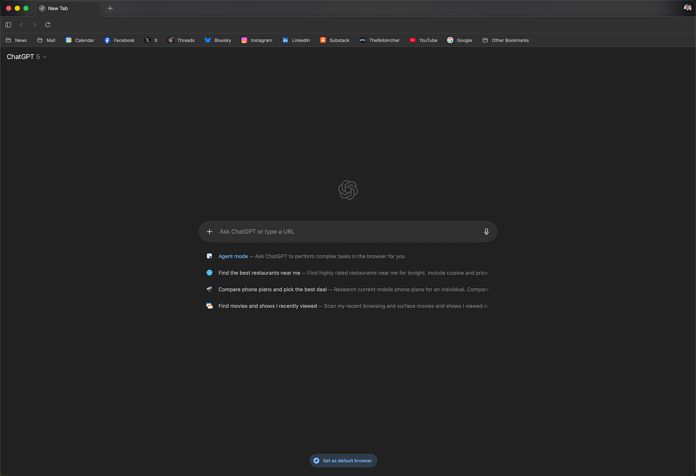Choose Find the best restaurants near me

tap(348, 273)
